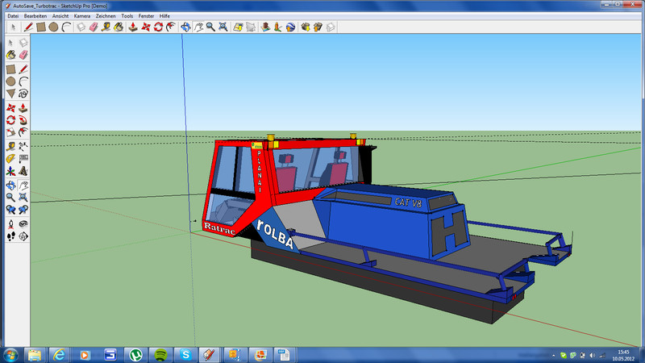
Task: Select the Rectangle tool in top toolbar
Action: tap(41, 27)
